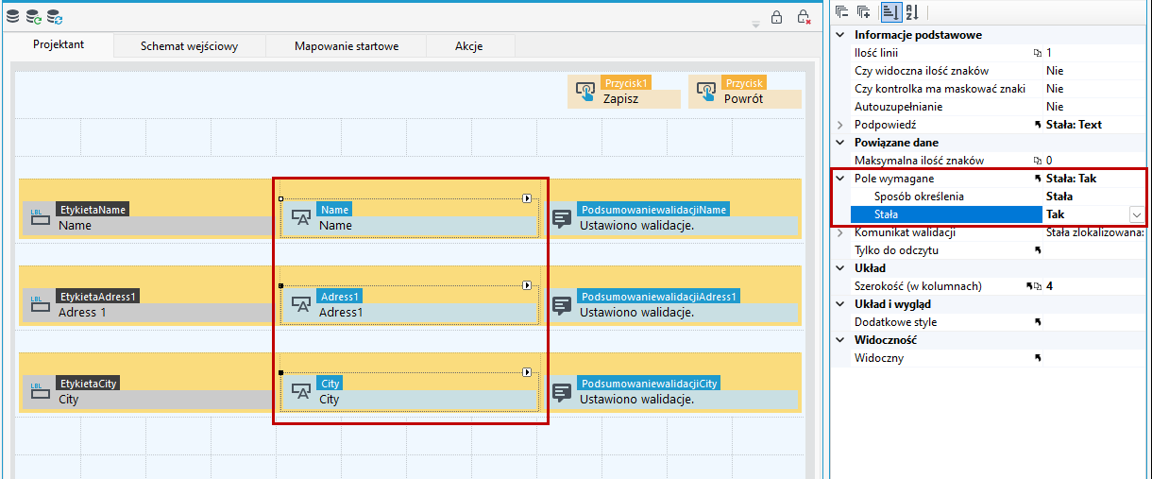Click the first database icon in toolbar
Viewport: 1152px width, 479px height.
tap(12, 16)
